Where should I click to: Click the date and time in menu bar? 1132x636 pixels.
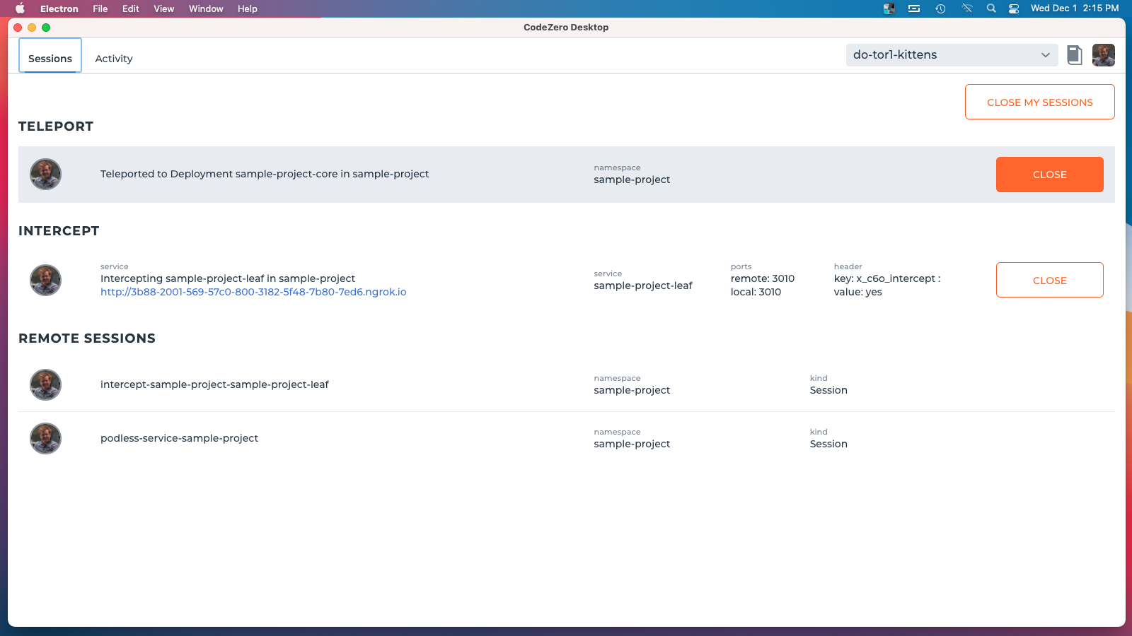pyautogui.click(x=1075, y=8)
